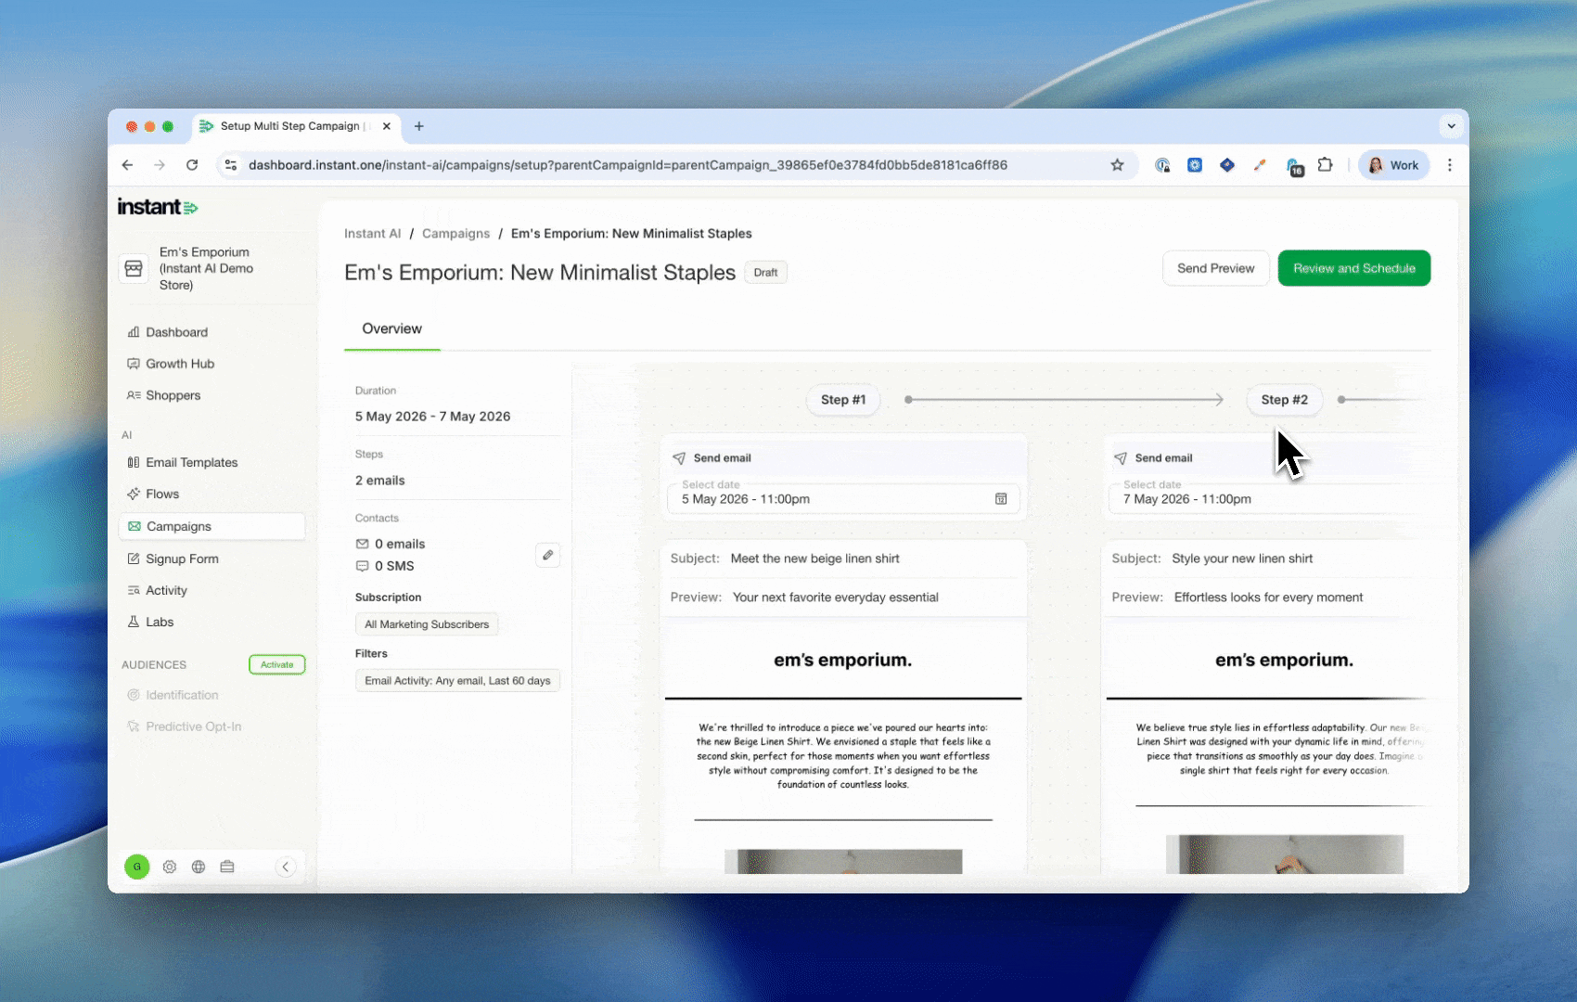
Task: Open the Step #2 email body preview
Action: (1266, 748)
